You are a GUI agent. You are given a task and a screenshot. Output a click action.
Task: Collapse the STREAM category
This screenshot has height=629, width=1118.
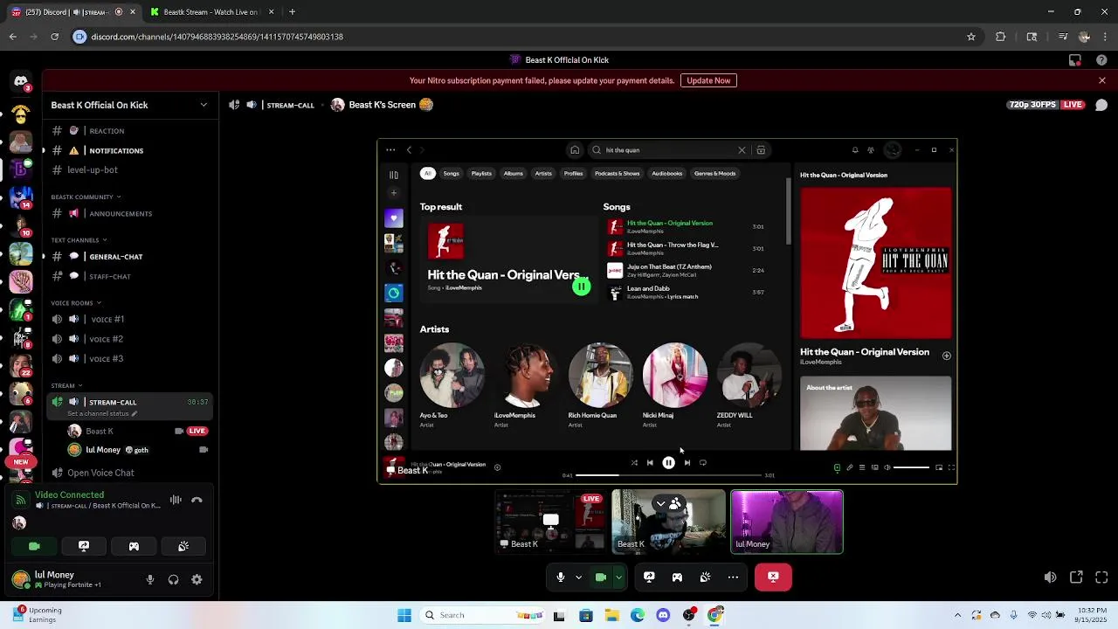(x=66, y=385)
